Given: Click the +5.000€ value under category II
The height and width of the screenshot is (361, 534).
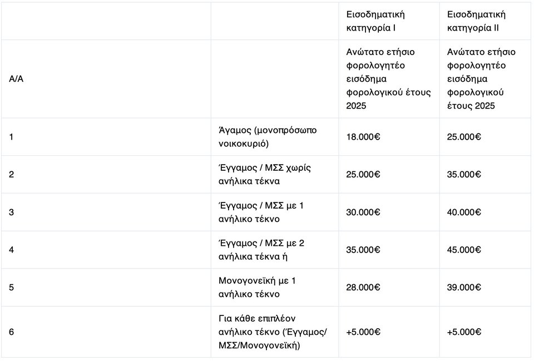Looking at the screenshot, I should (464, 332).
